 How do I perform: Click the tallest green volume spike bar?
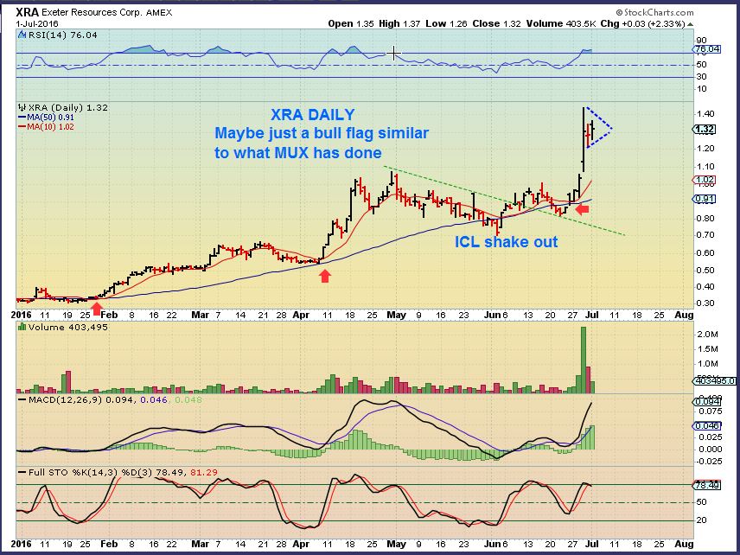tap(584, 360)
